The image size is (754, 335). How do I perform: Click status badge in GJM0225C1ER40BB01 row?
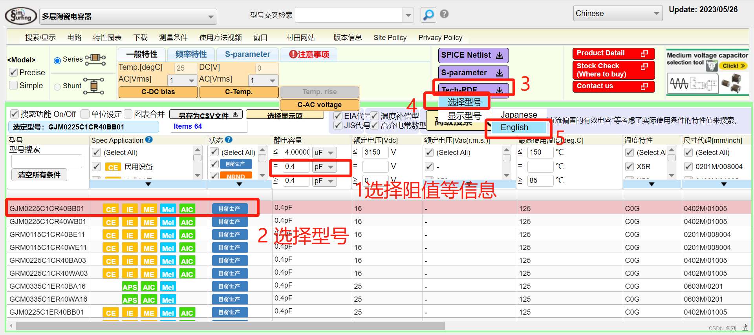(230, 312)
